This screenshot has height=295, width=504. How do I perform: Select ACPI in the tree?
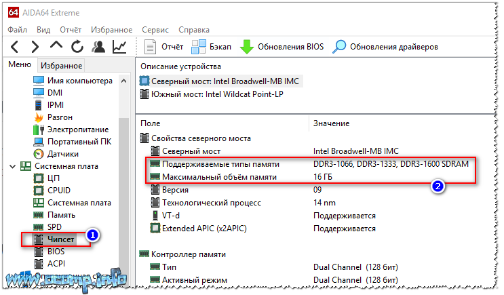[x=50, y=264]
